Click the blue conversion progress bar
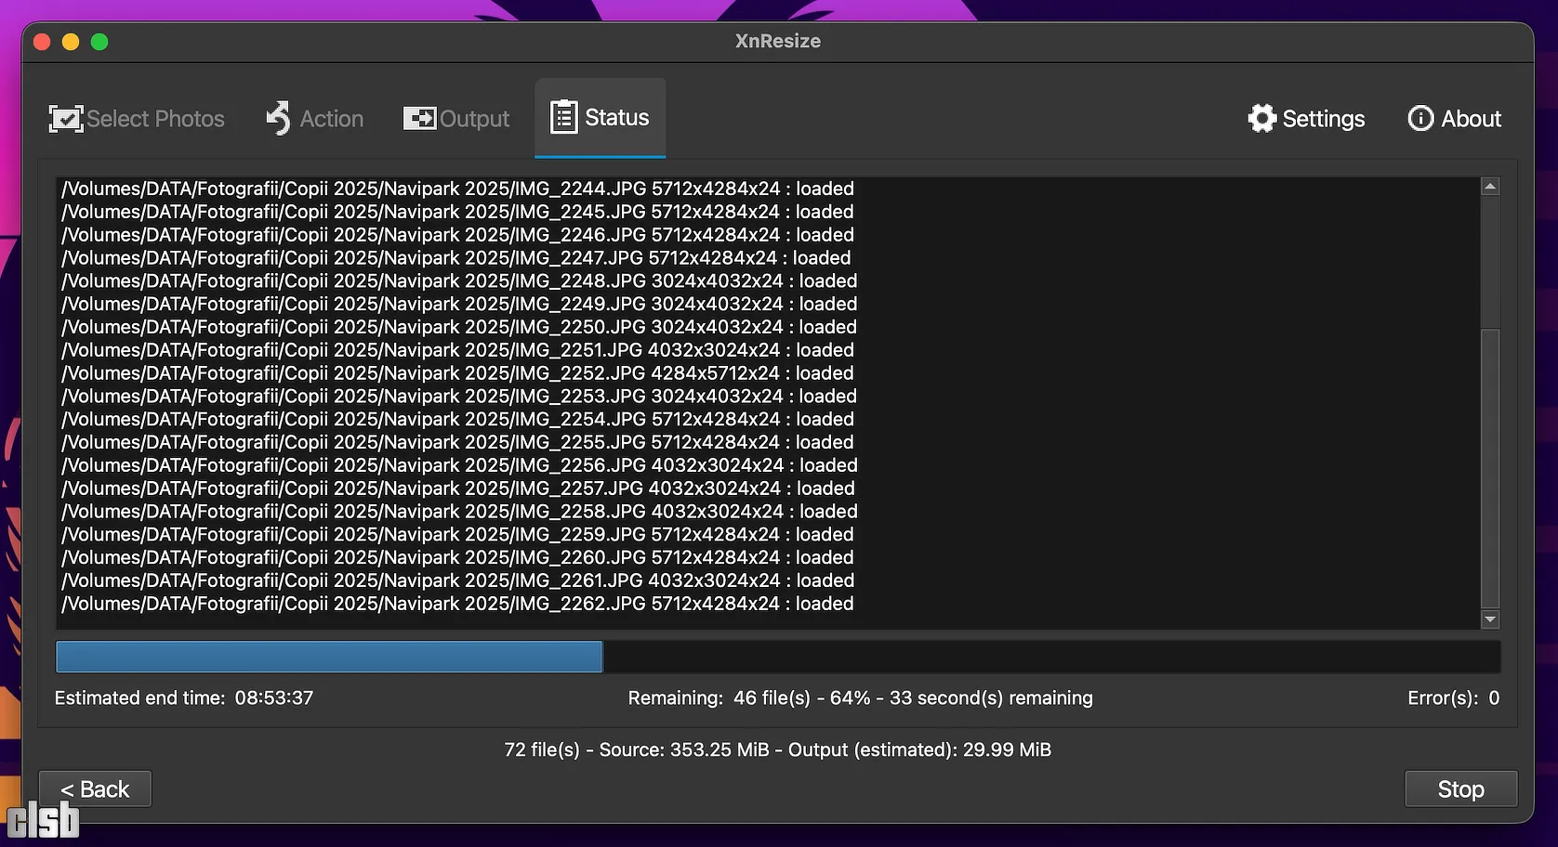This screenshot has height=847, width=1558. point(329,657)
